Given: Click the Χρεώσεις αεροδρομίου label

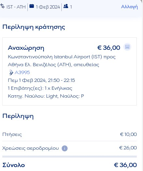Looking at the screenshot, I should point(30,148).
